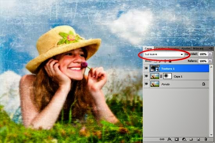
Task: Switch to the Ajustes tab
Action: click(x=186, y=48)
